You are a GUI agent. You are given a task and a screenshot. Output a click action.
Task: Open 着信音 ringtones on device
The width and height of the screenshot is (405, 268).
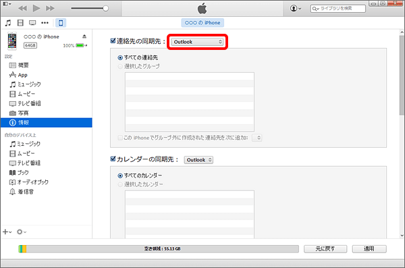coord(22,192)
